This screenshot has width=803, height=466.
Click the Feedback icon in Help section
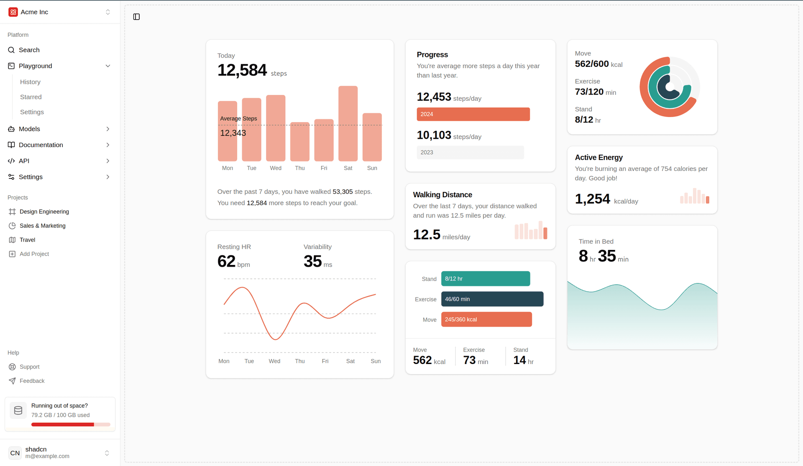(x=12, y=381)
